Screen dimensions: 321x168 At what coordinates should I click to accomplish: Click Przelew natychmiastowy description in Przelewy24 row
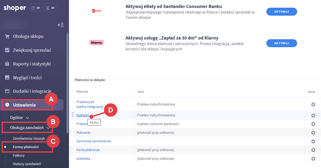click(x=156, y=104)
